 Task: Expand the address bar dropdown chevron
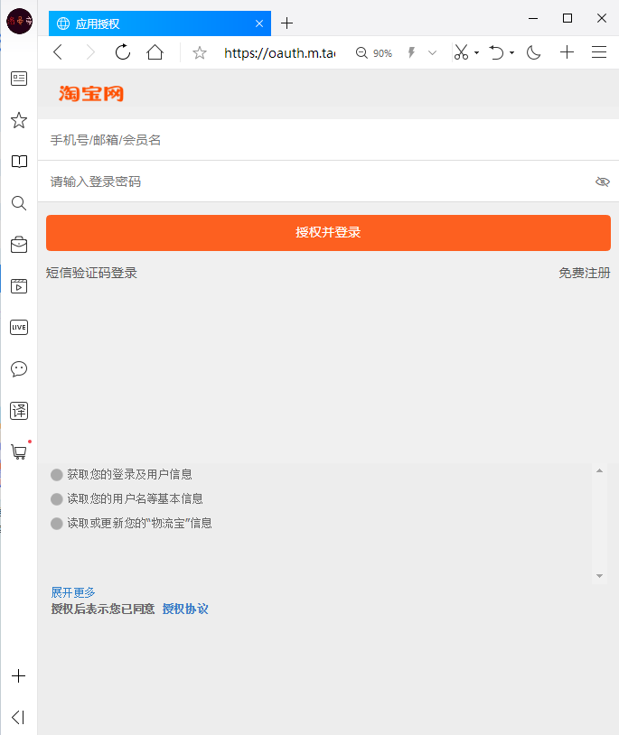(x=432, y=52)
